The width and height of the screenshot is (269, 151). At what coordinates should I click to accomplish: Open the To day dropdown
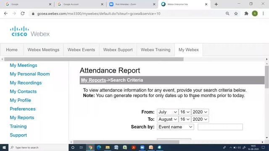coord(185,119)
